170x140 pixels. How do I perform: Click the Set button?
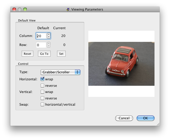point(61,54)
